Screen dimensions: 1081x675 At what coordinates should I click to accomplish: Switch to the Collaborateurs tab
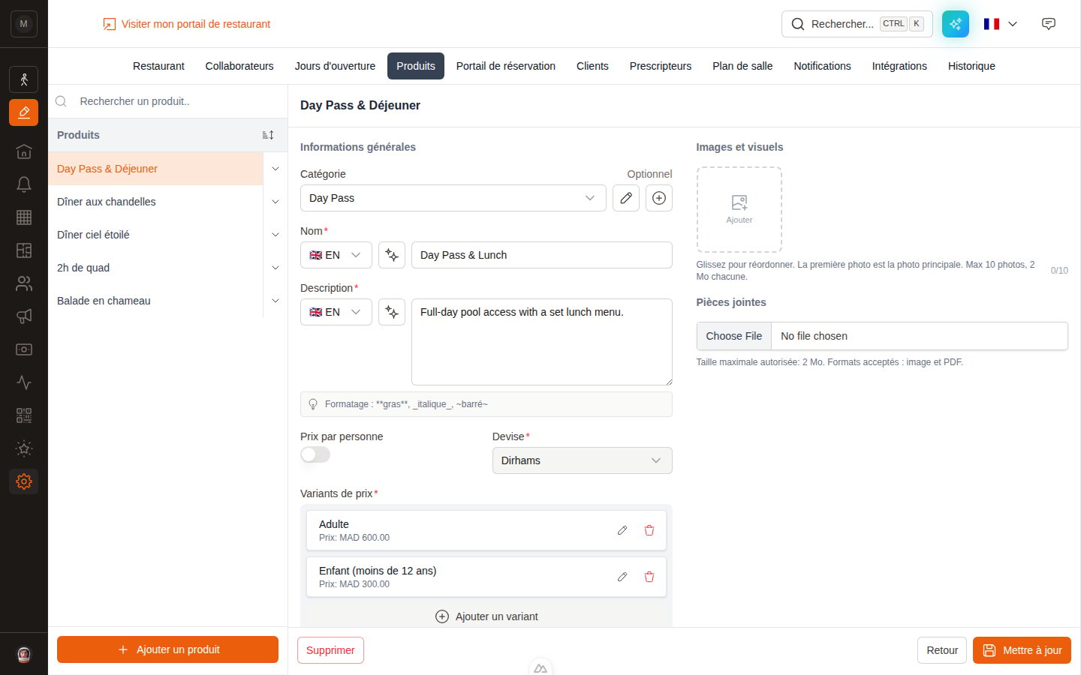[x=239, y=66]
